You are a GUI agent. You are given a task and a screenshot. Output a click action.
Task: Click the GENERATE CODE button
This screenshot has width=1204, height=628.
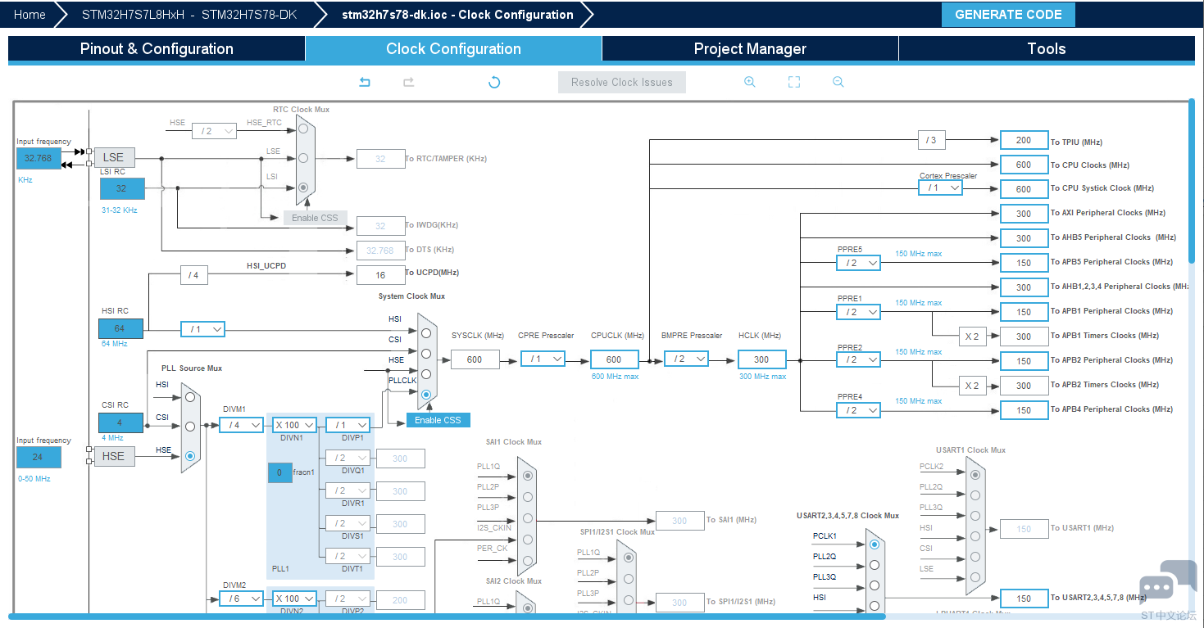(1008, 15)
